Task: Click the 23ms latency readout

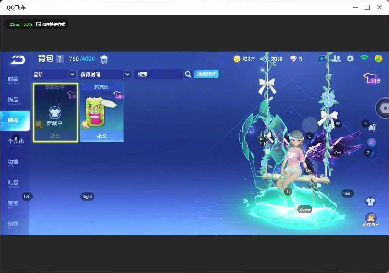Action: pyautogui.click(x=15, y=24)
